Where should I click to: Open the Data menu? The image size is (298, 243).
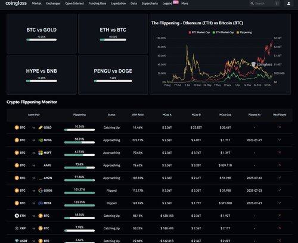point(134,4)
